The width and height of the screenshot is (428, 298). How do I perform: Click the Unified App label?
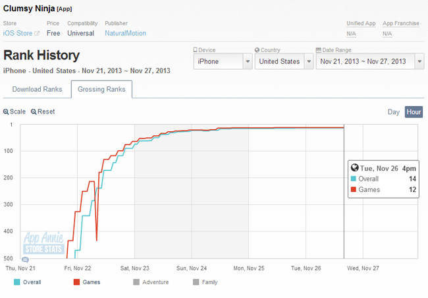point(361,23)
